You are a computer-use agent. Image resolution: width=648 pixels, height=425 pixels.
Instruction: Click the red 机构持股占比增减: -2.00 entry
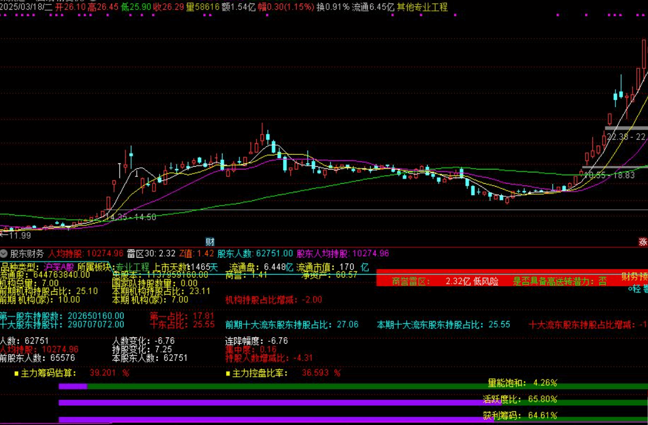(x=273, y=300)
